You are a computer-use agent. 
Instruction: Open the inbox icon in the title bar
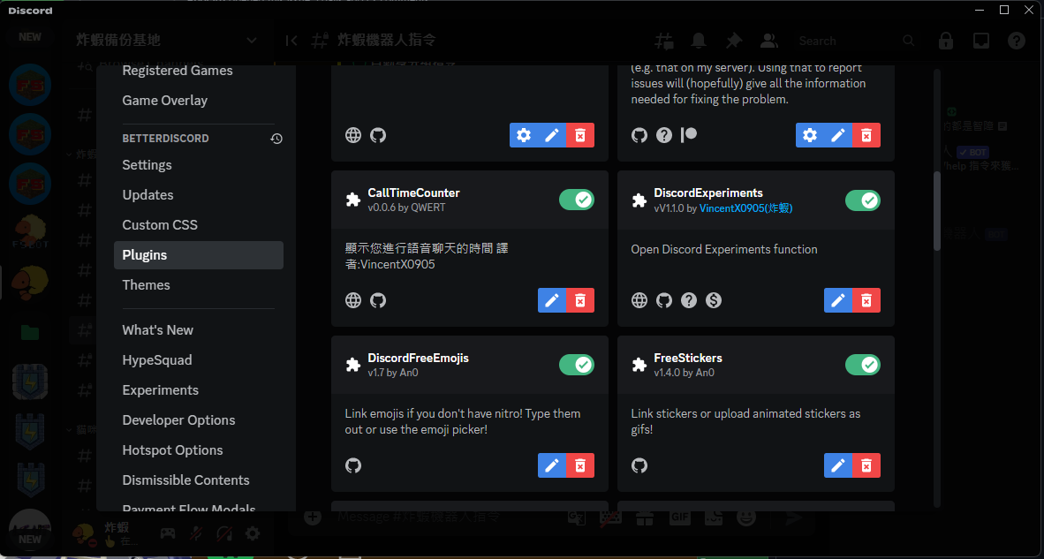(980, 41)
